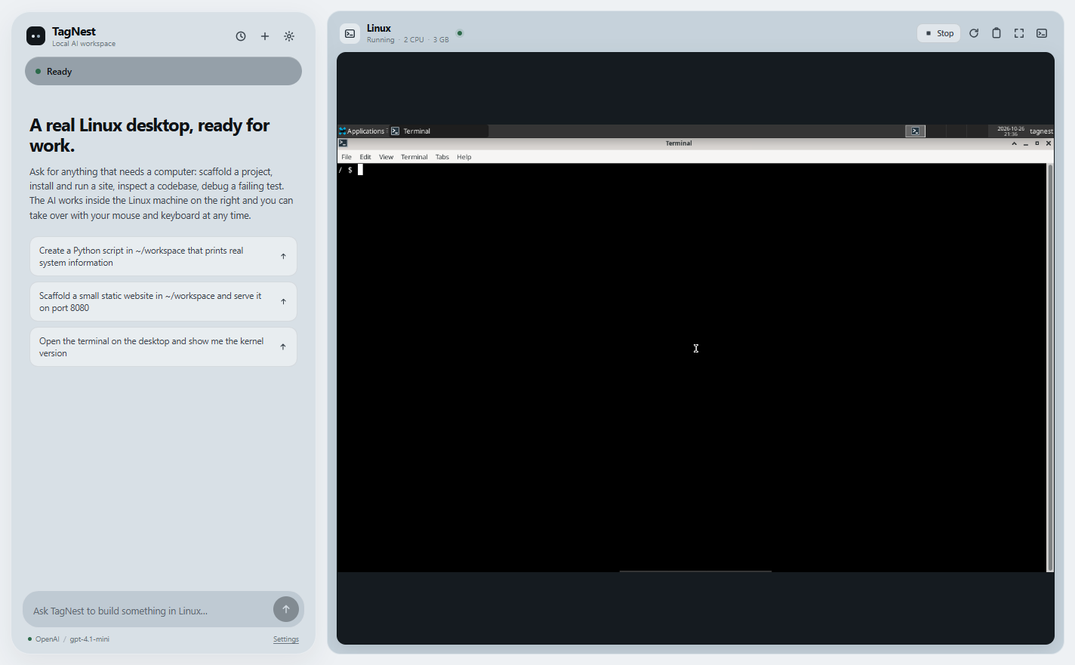
Task: Open the chat history clock icon
Action: (241, 36)
